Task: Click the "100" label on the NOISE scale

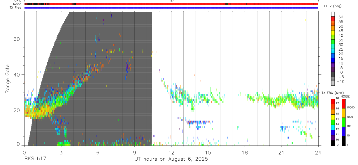Action: click(349, 126)
